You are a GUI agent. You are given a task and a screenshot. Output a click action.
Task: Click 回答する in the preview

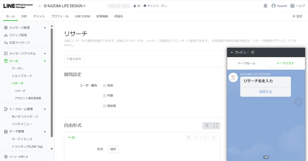click(x=266, y=92)
